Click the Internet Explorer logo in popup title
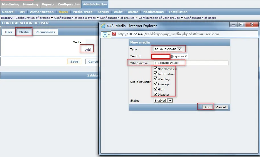Screen dimensions: 260x157 pos(103,26)
